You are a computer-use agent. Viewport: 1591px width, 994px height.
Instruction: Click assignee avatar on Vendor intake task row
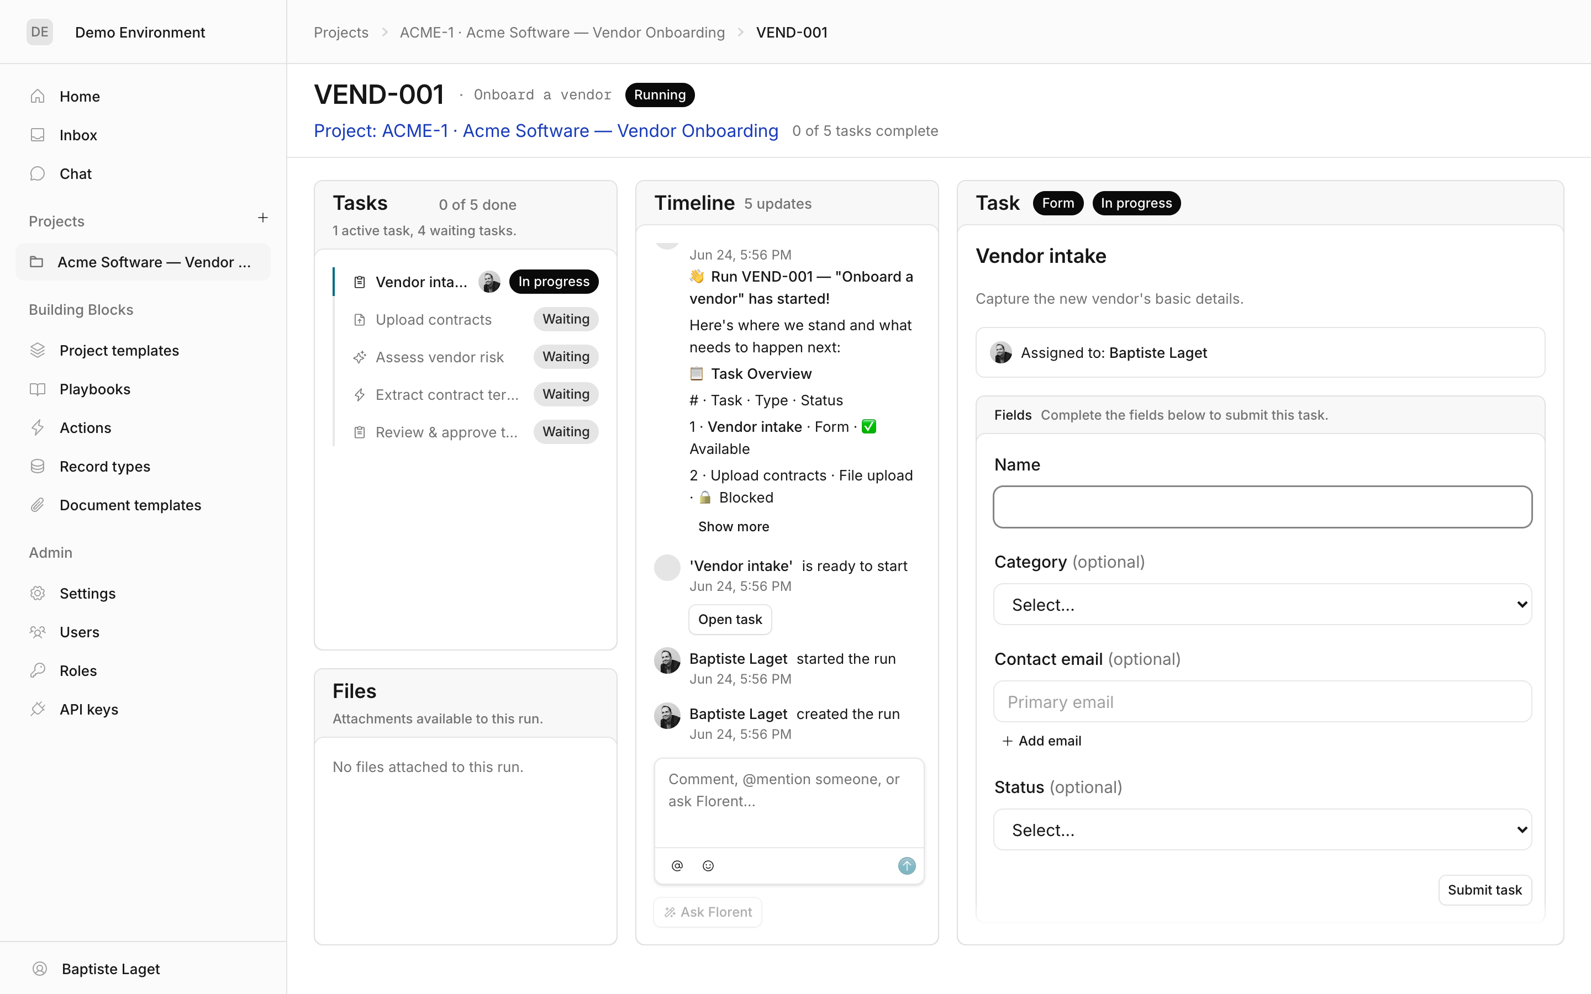pos(489,282)
